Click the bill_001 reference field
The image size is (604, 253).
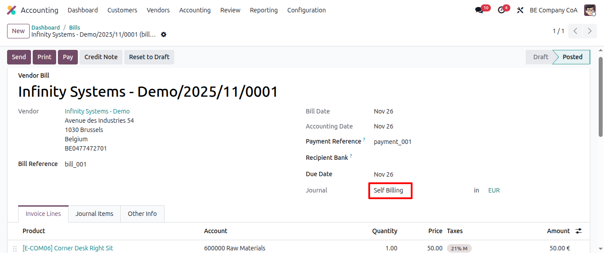click(x=76, y=164)
